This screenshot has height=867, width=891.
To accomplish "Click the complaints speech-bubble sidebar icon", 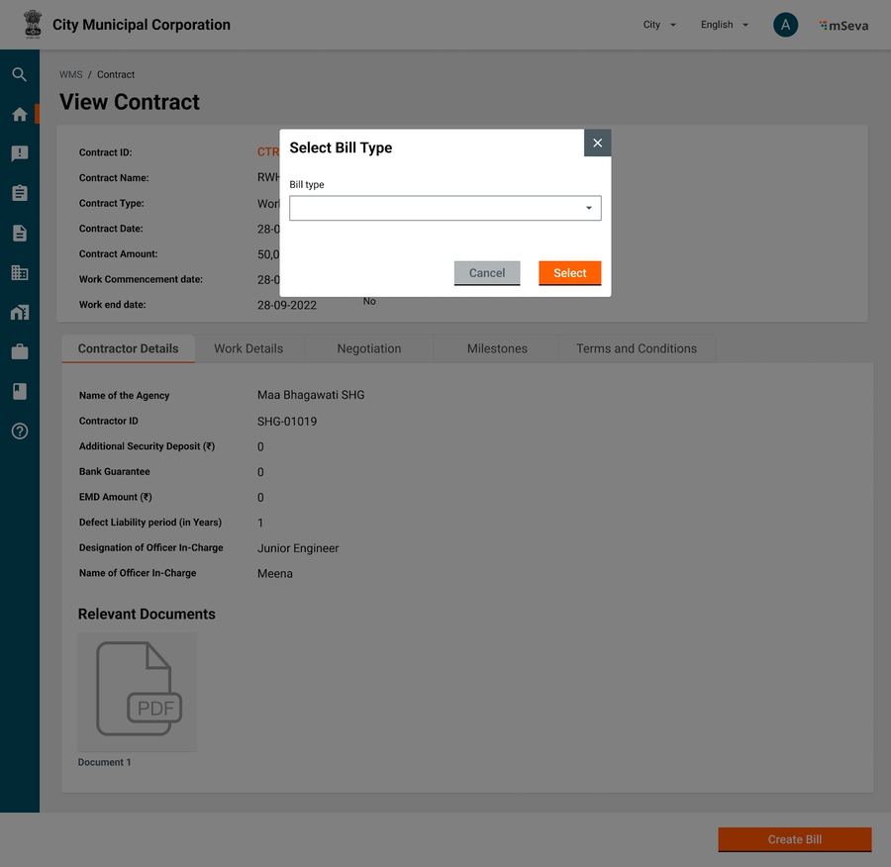I will coord(19,153).
